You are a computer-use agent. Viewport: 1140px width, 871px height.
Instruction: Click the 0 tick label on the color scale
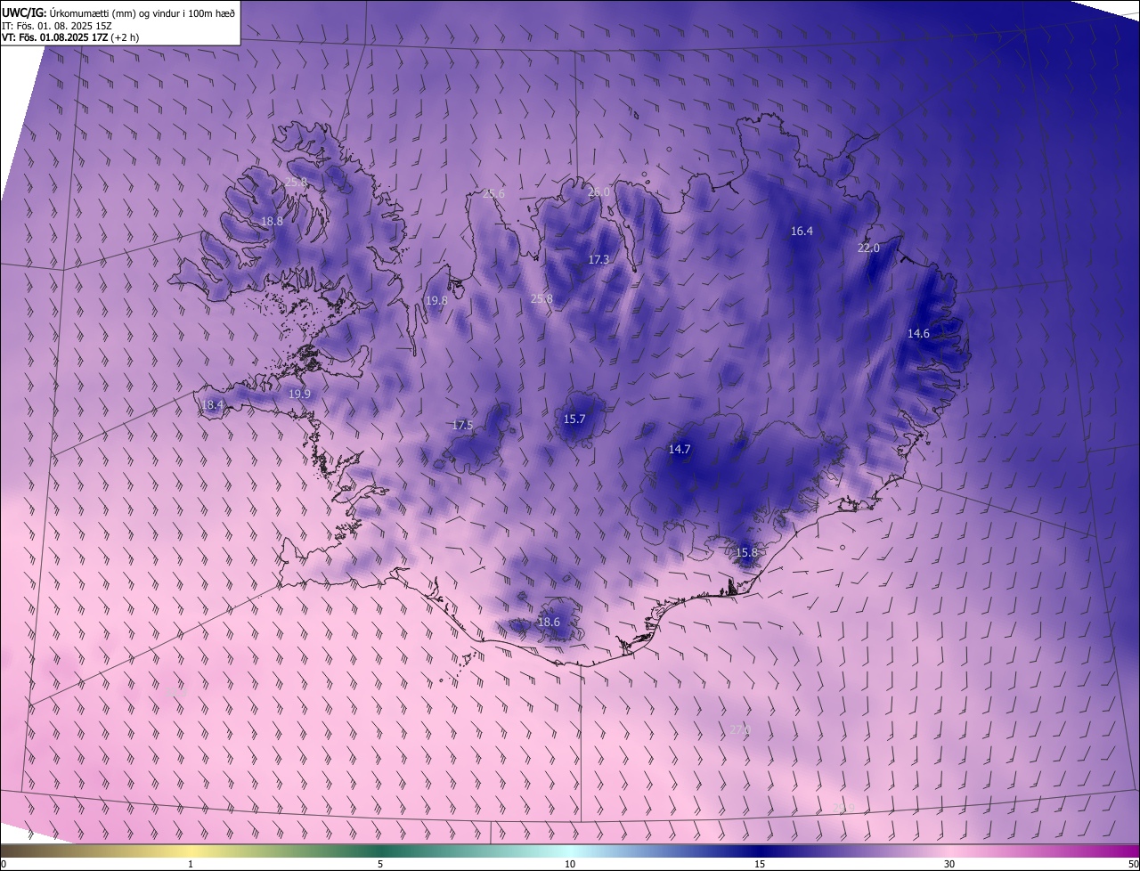4,864
